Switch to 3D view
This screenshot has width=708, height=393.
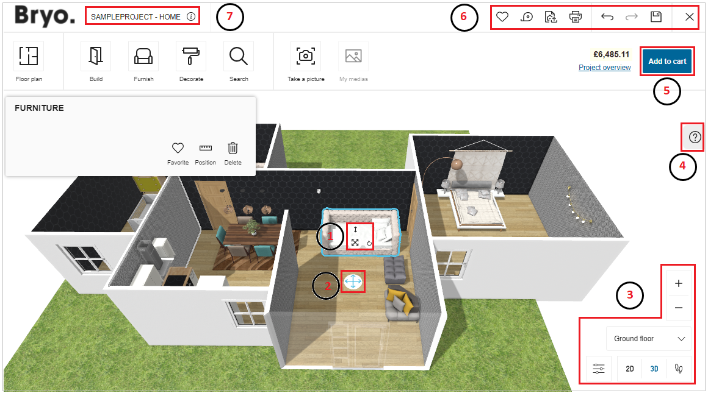(x=654, y=369)
